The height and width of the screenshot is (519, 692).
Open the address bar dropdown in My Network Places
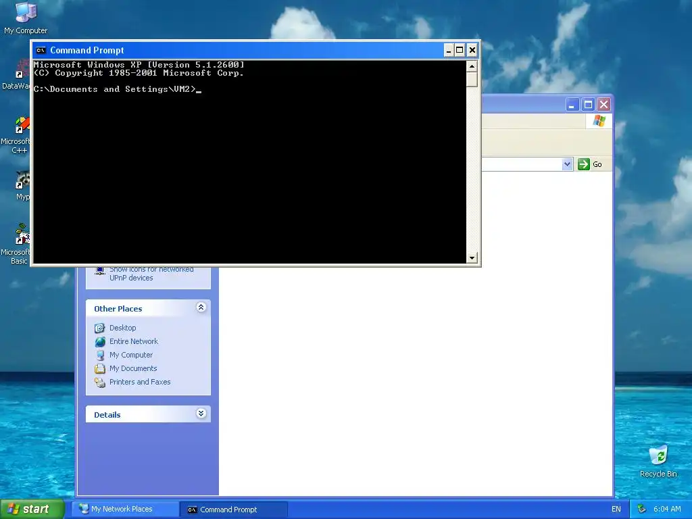click(567, 165)
